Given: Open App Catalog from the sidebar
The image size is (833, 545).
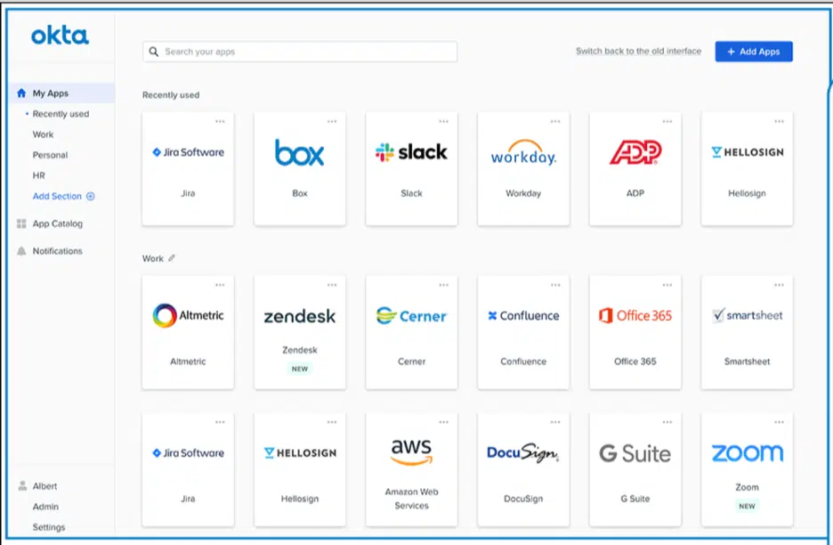Looking at the screenshot, I should point(57,224).
